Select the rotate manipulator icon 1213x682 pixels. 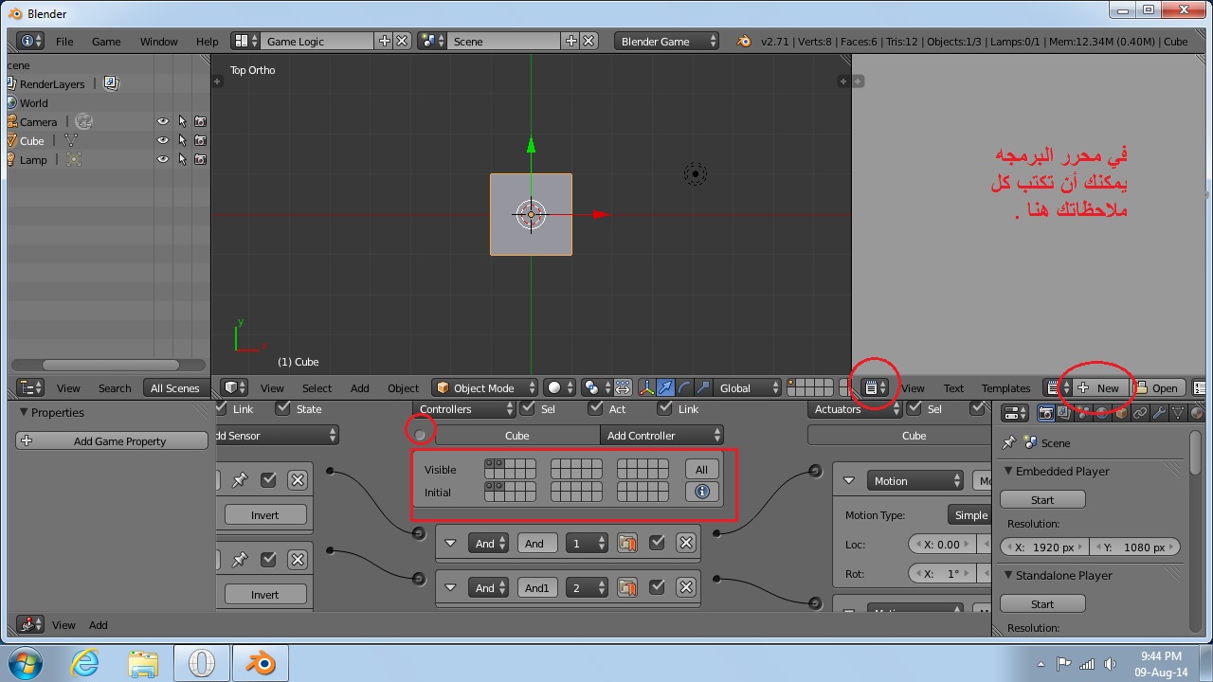(684, 387)
